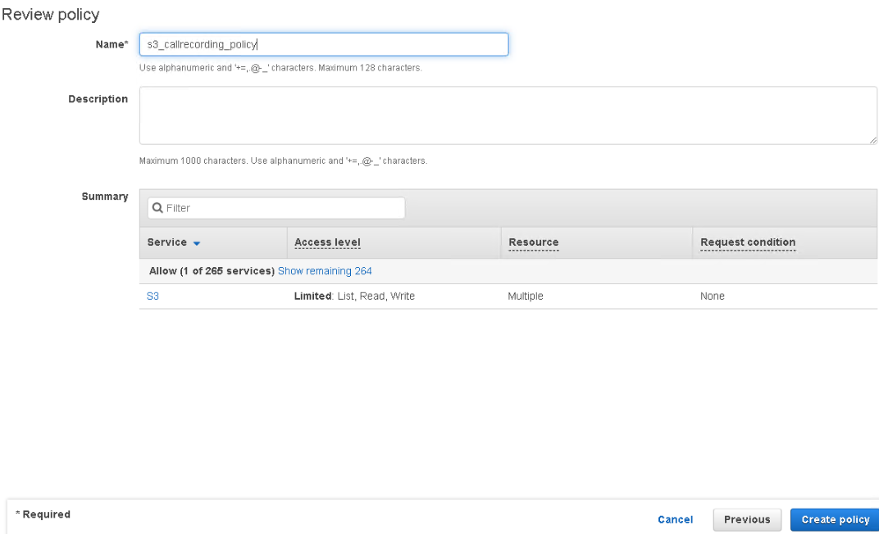This screenshot has height=534, width=879.
Task: Select the Multiple resource cell
Action: click(526, 296)
